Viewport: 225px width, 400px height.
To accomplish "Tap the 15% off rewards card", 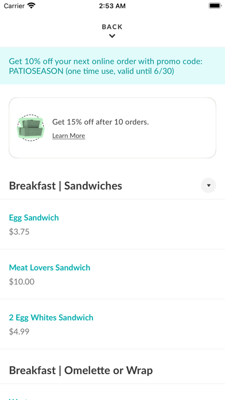I will coord(113,128).
